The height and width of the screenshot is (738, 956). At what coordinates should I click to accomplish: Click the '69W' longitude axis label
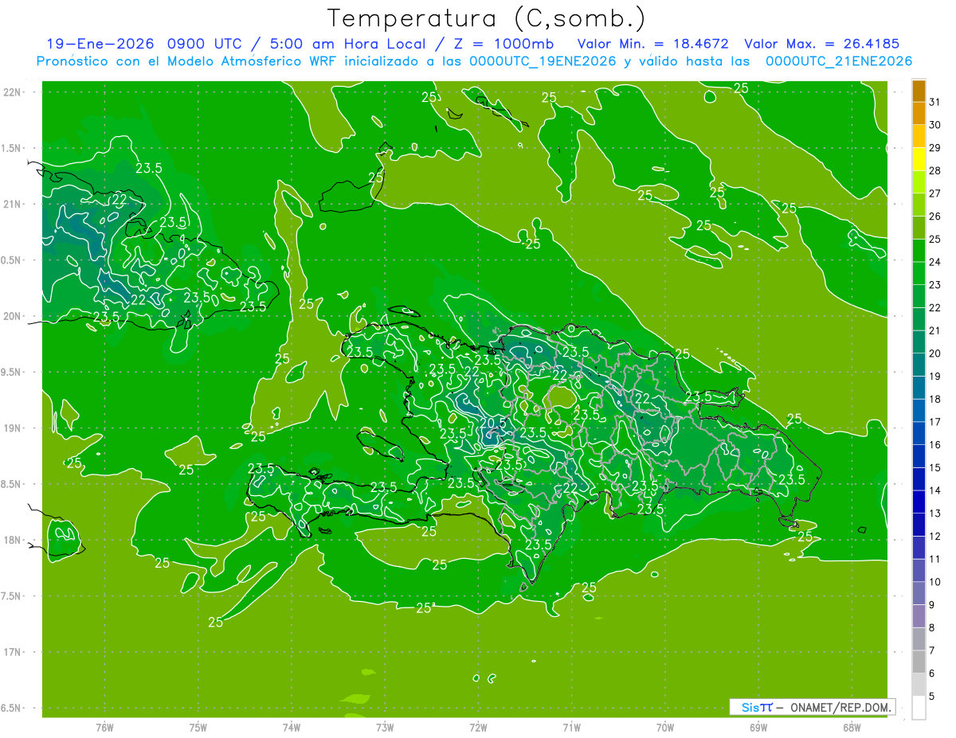point(758,728)
